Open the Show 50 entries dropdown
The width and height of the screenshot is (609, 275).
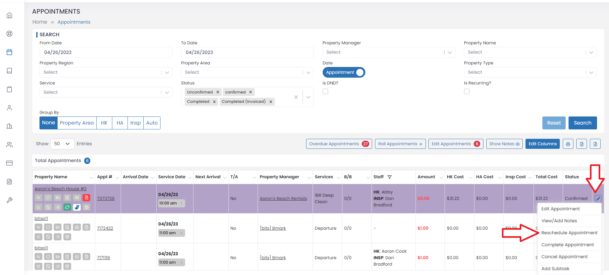(x=62, y=144)
